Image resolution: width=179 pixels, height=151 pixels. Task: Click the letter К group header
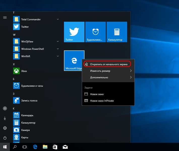coord(14,108)
